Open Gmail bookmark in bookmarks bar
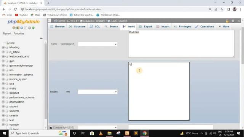This screenshot has height=137, width=244. (7, 15)
